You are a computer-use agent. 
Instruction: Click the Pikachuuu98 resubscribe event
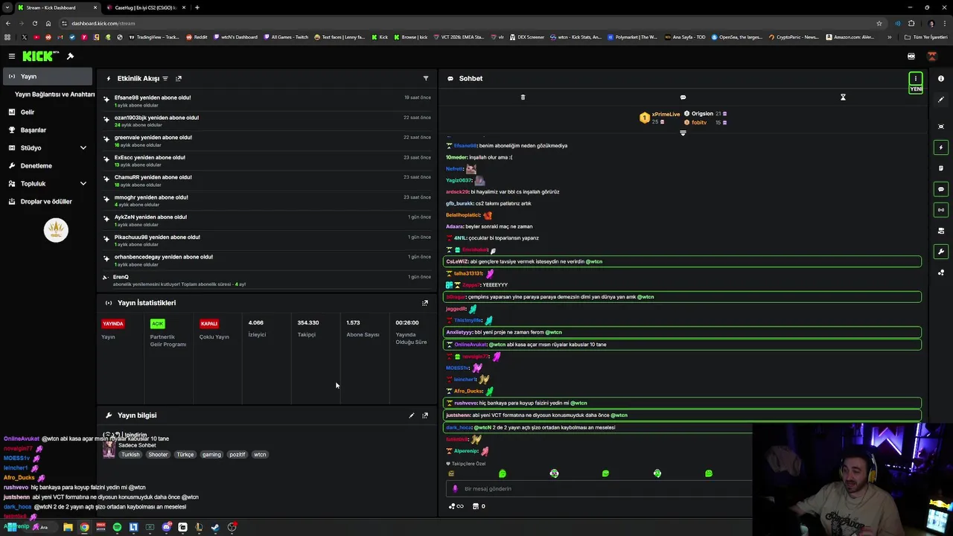pos(267,240)
